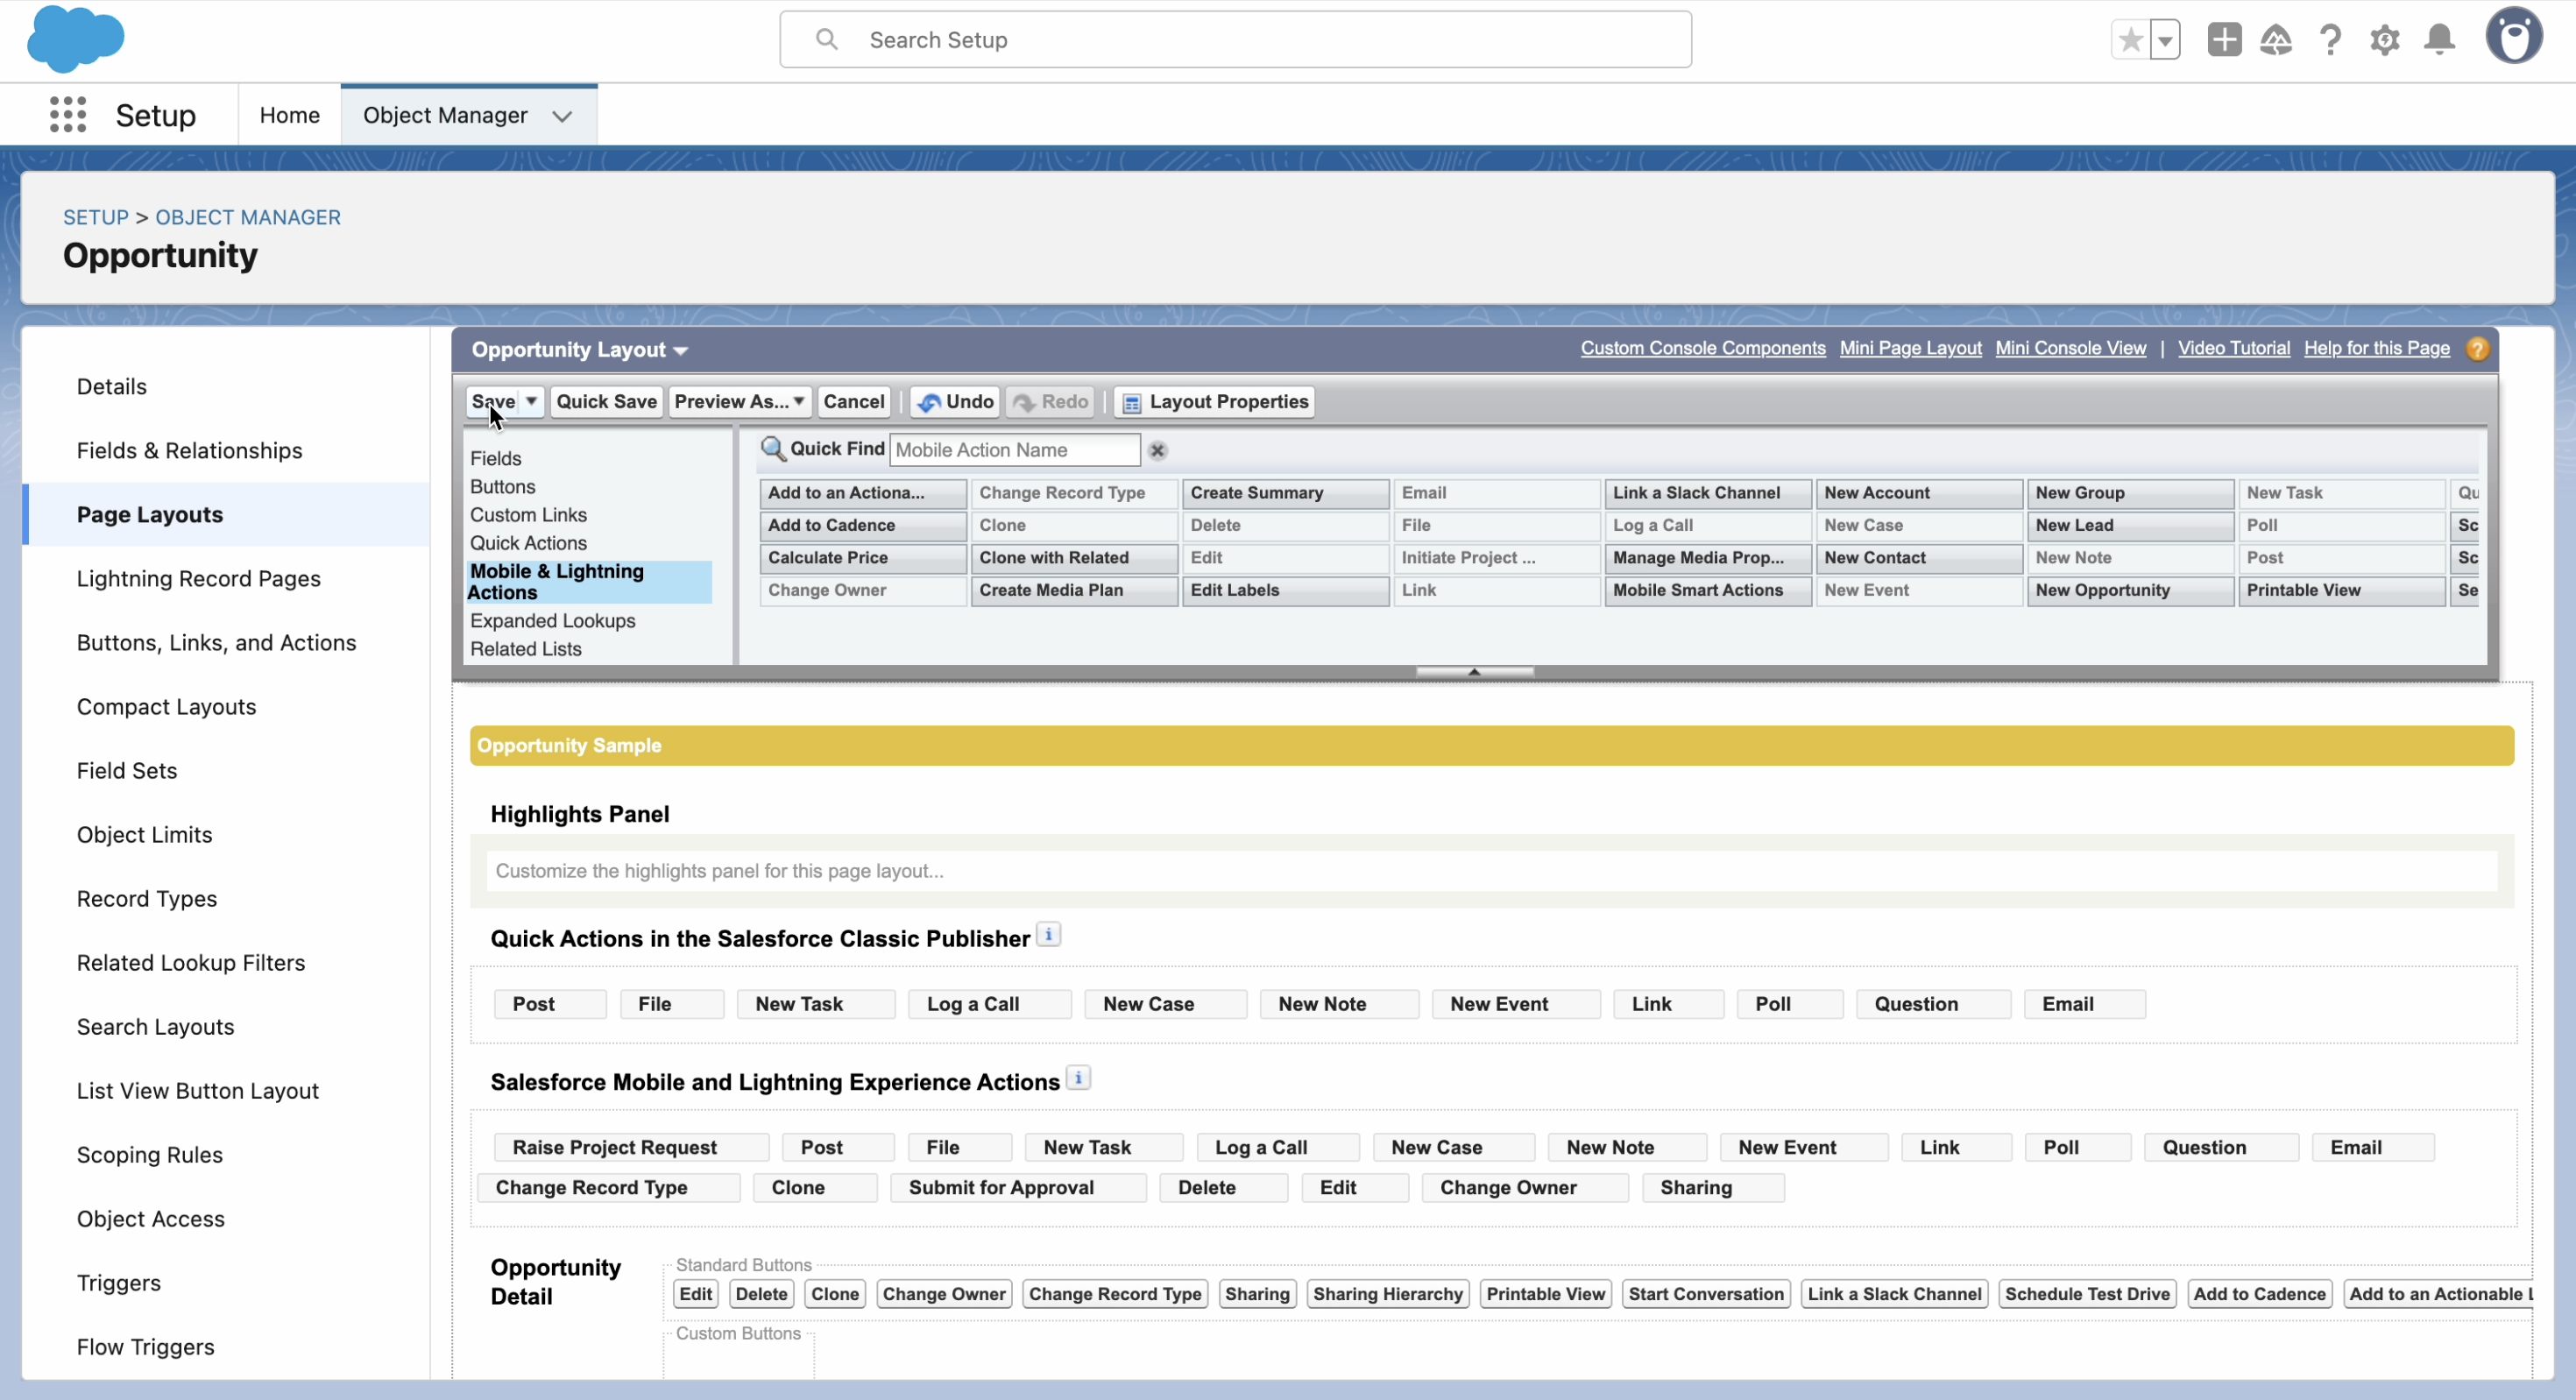The height and width of the screenshot is (1400, 2576).
Task: Open the App Launcher waffle icon
Action: tap(68, 115)
